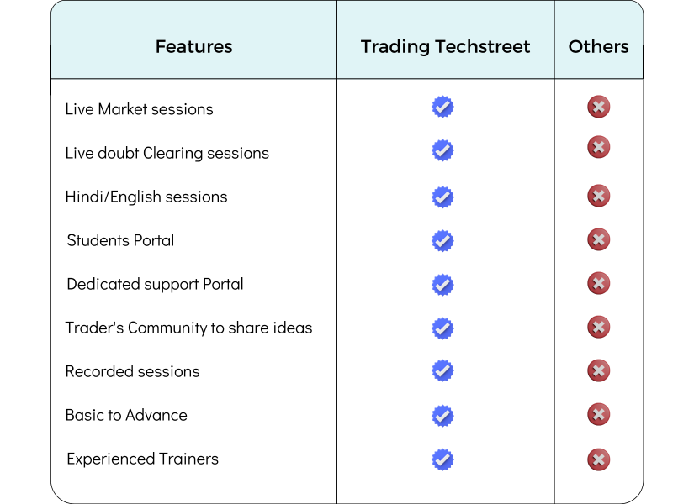Click the Dedicated support Portal label

(x=155, y=285)
